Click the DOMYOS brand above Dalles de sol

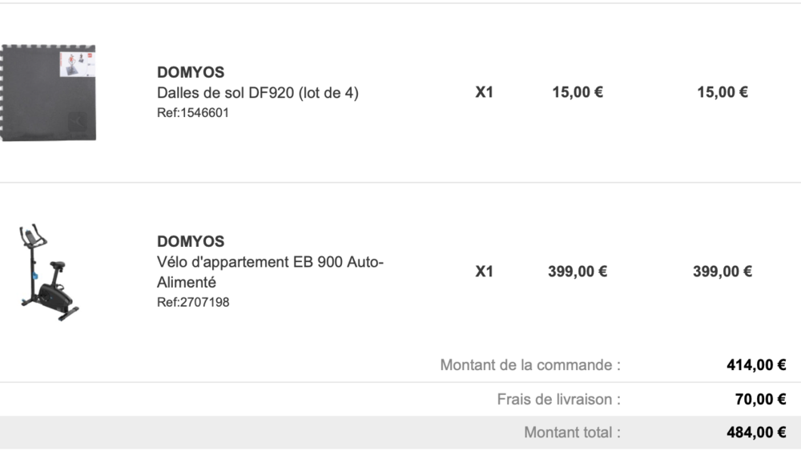[x=191, y=72]
